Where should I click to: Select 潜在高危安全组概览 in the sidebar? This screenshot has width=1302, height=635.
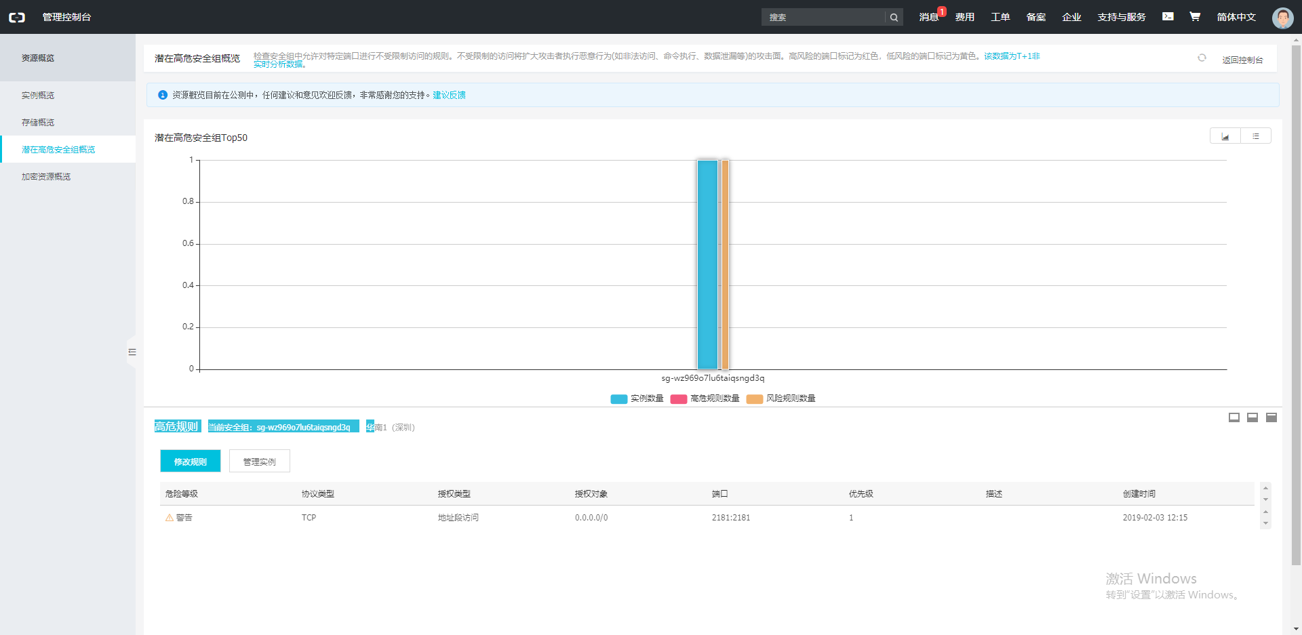click(68, 150)
